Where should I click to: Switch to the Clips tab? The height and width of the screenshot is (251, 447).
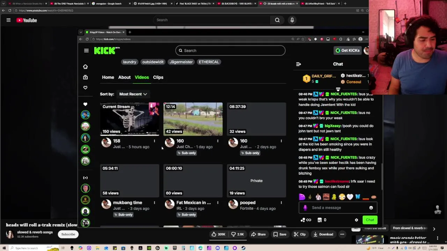pyautogui.click(x=158, y=77)
